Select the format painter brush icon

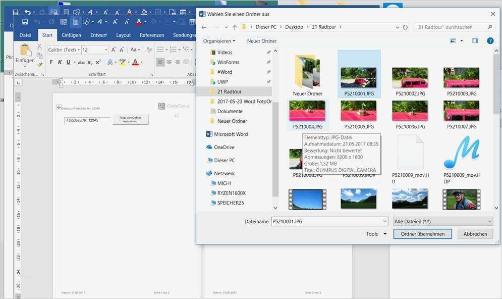tap(39, 65)
